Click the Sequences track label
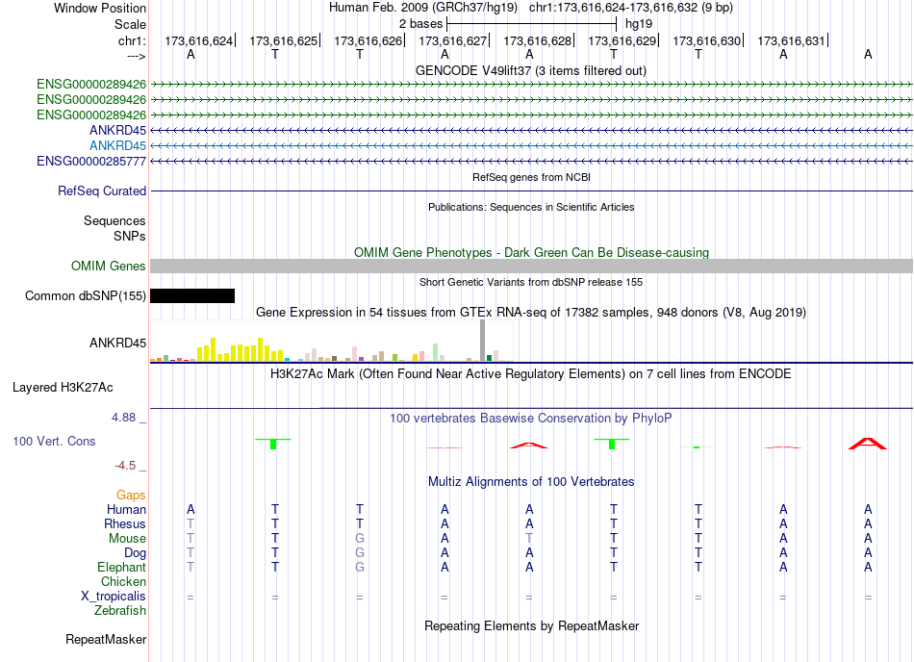 pyautogui.click(x=114, y=221)
